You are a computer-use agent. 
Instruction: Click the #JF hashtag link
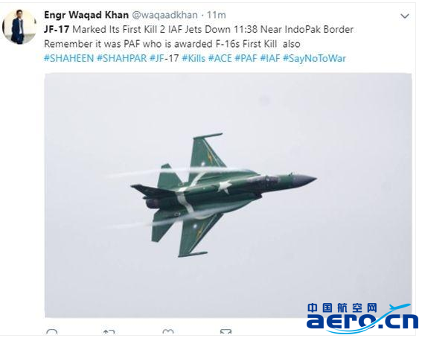(156, 58)
